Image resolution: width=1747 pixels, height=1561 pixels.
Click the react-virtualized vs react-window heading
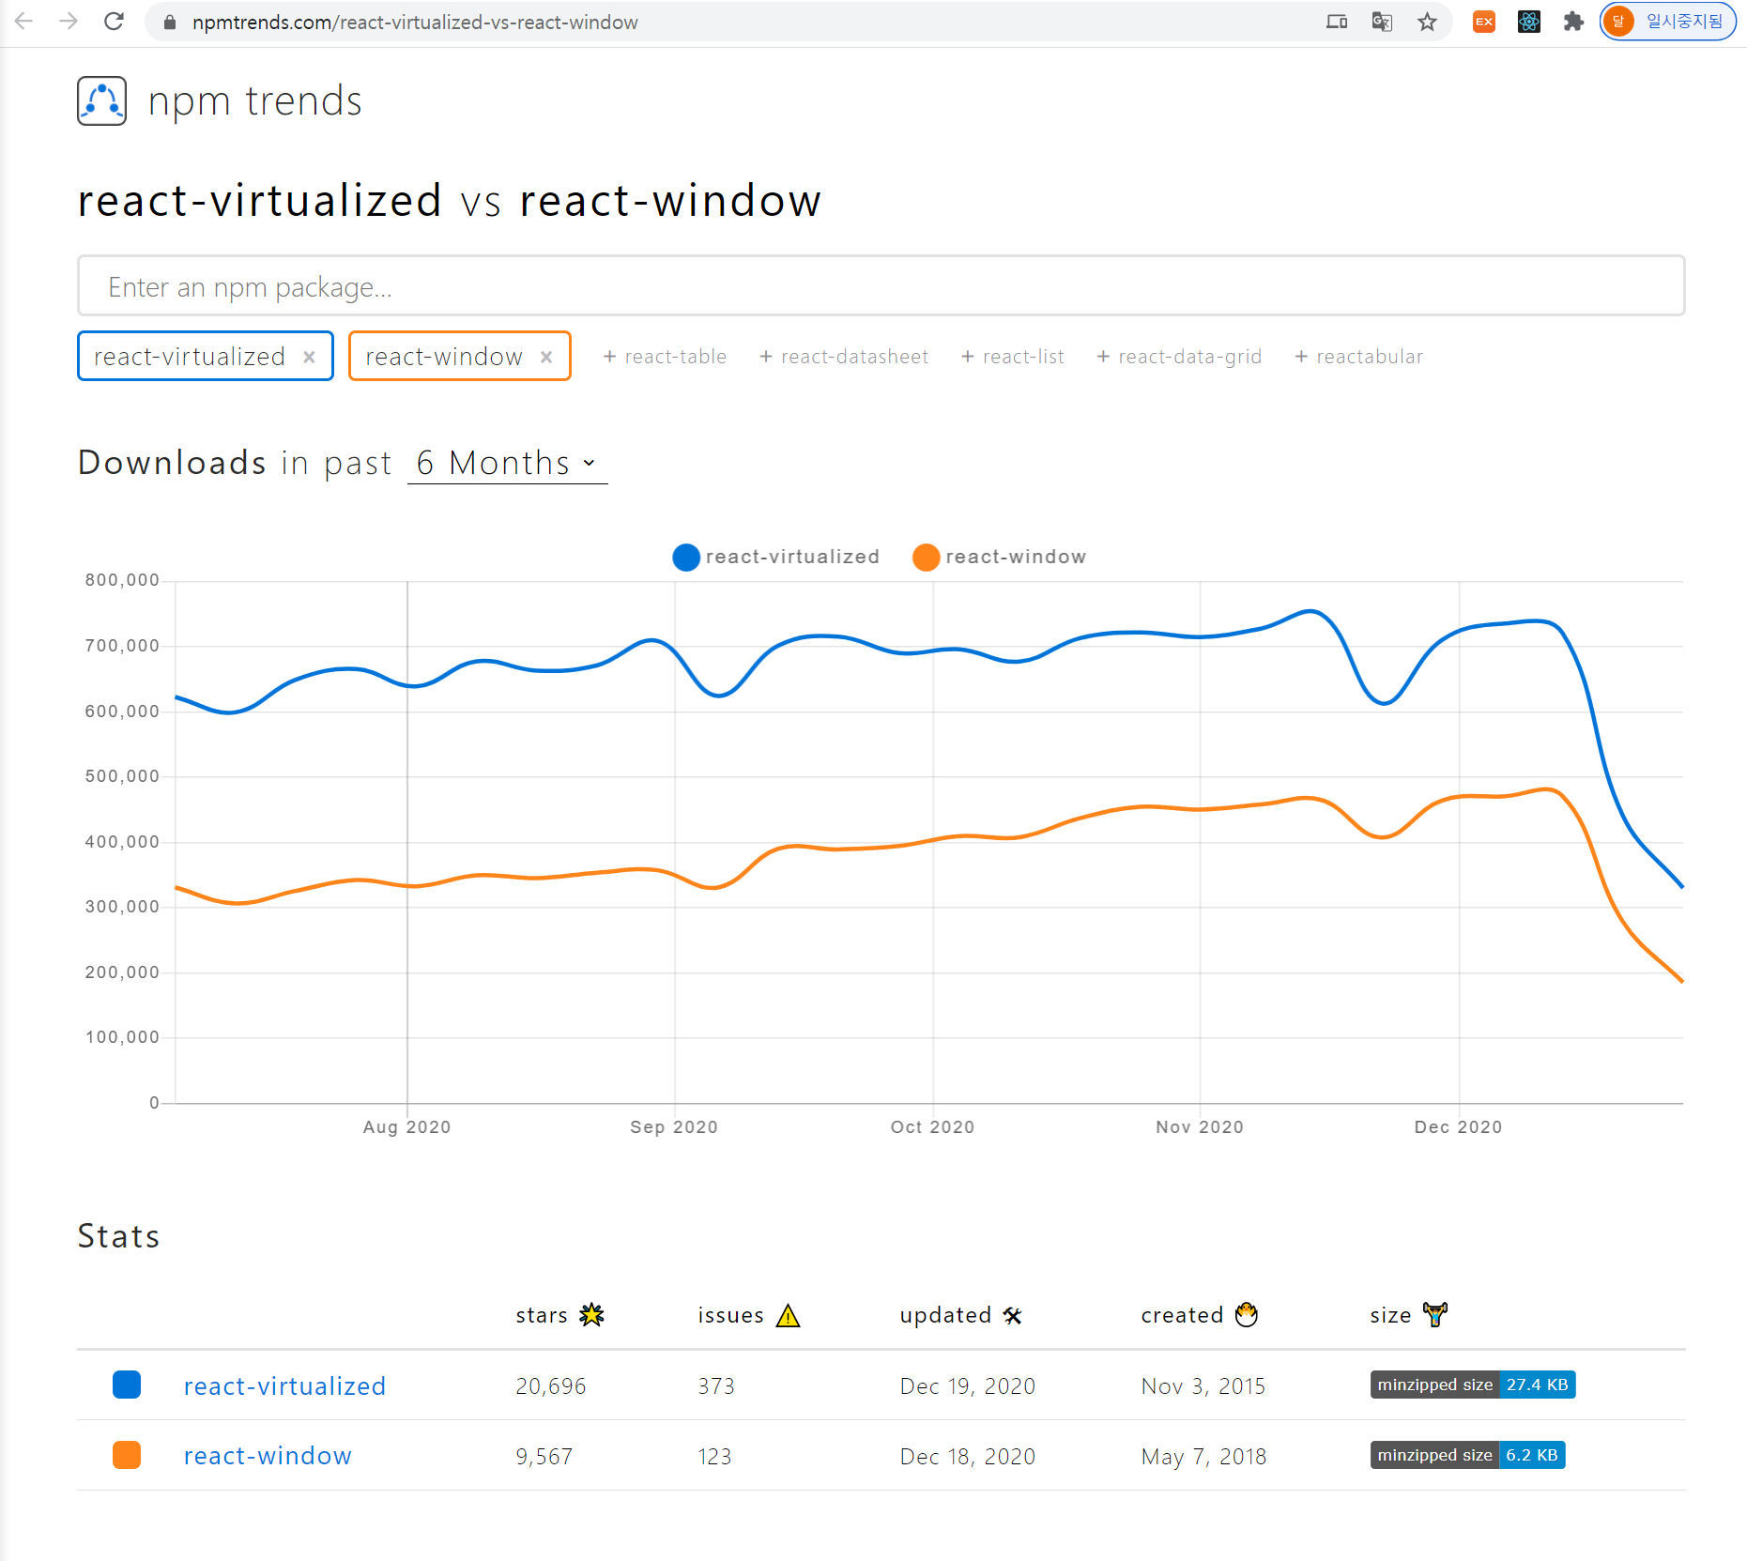[449, 201]
